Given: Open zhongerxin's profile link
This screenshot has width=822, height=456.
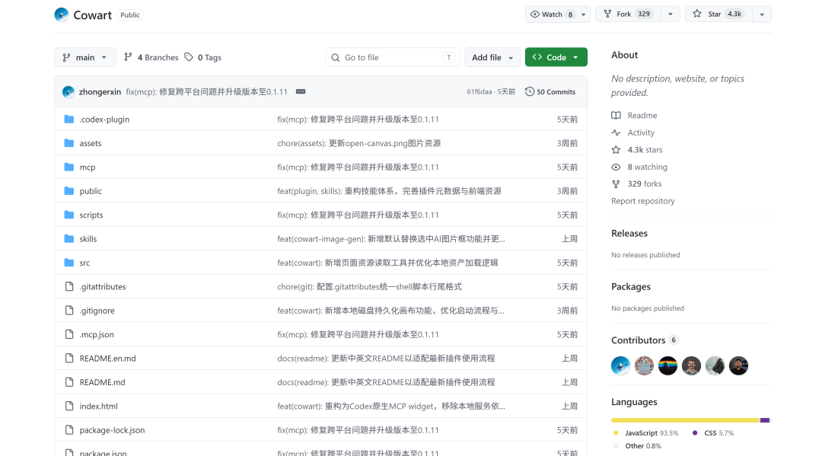Looking at the screenshot, I should (100, 91).
